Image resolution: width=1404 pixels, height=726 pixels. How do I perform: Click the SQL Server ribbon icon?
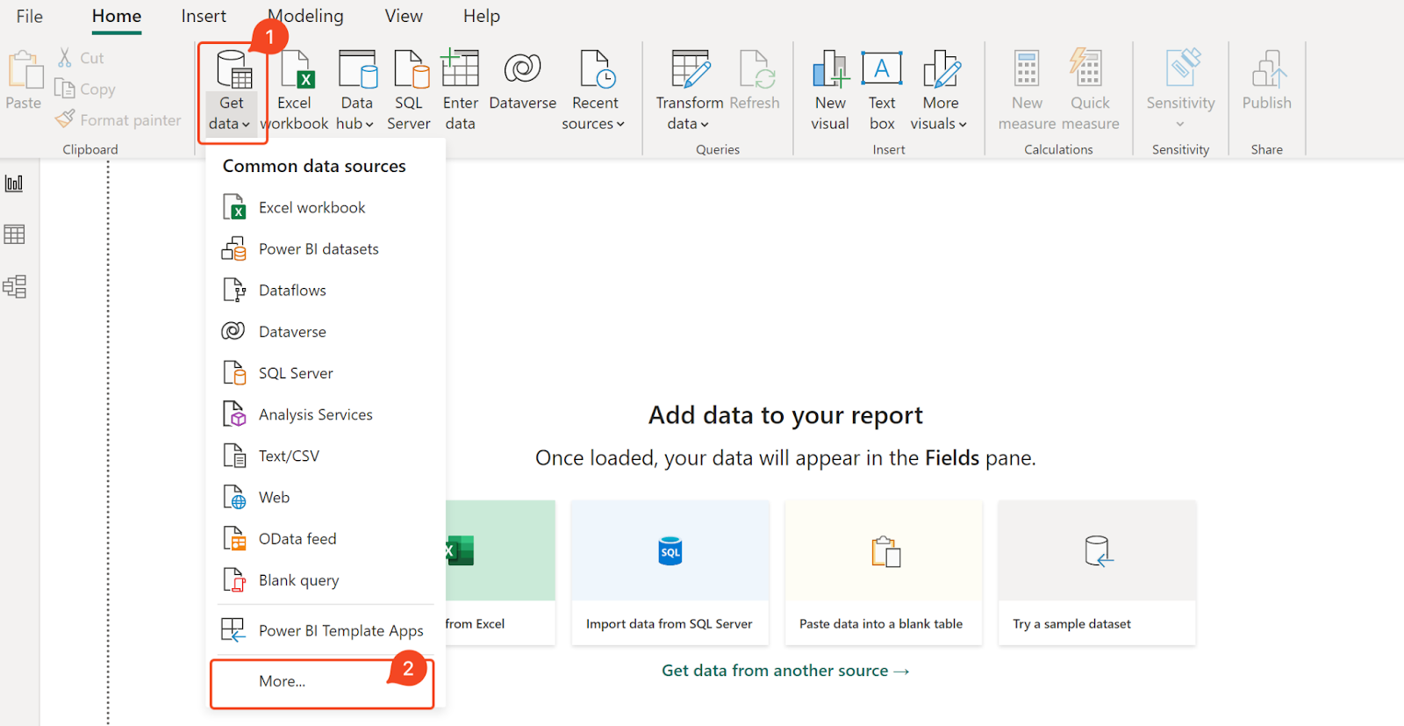point(409,91)
